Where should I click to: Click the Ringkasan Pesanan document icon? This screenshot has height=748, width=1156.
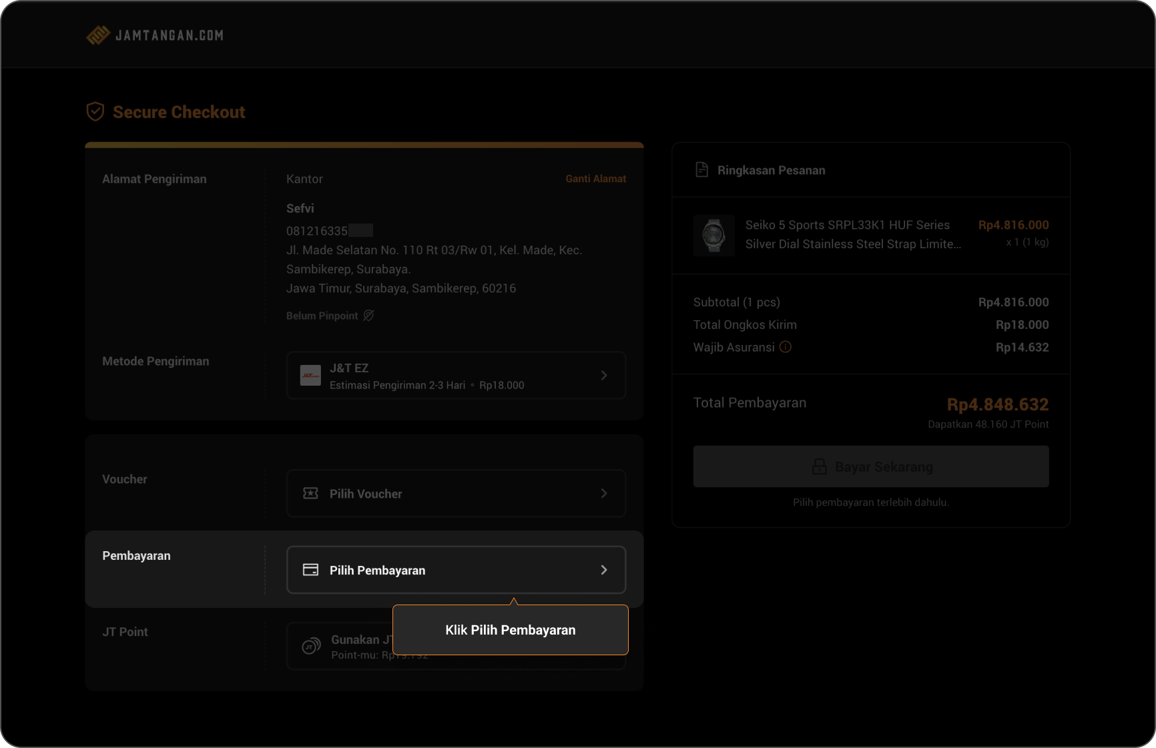click(702, 170)
